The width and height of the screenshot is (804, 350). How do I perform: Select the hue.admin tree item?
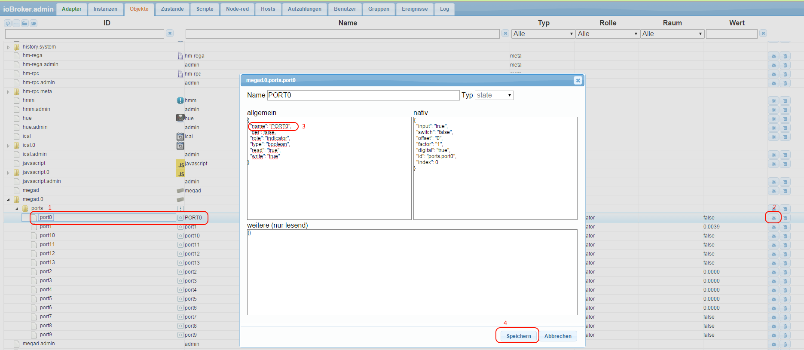pos(35,127)
